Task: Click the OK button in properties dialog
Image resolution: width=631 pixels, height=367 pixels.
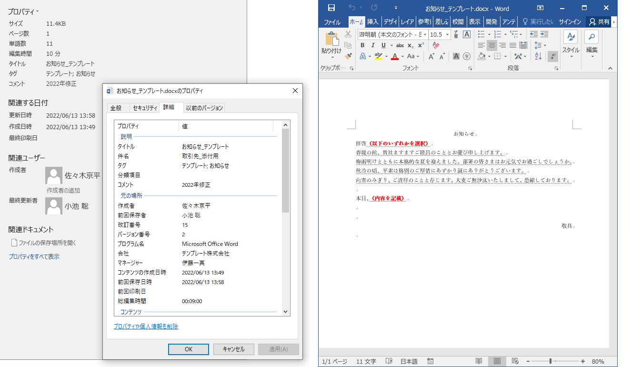Action: click(x=188, y=349)
